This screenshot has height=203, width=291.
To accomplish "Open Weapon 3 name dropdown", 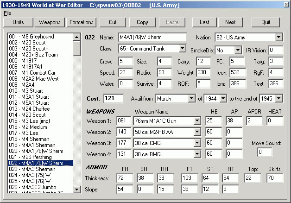I will [197, 143].
